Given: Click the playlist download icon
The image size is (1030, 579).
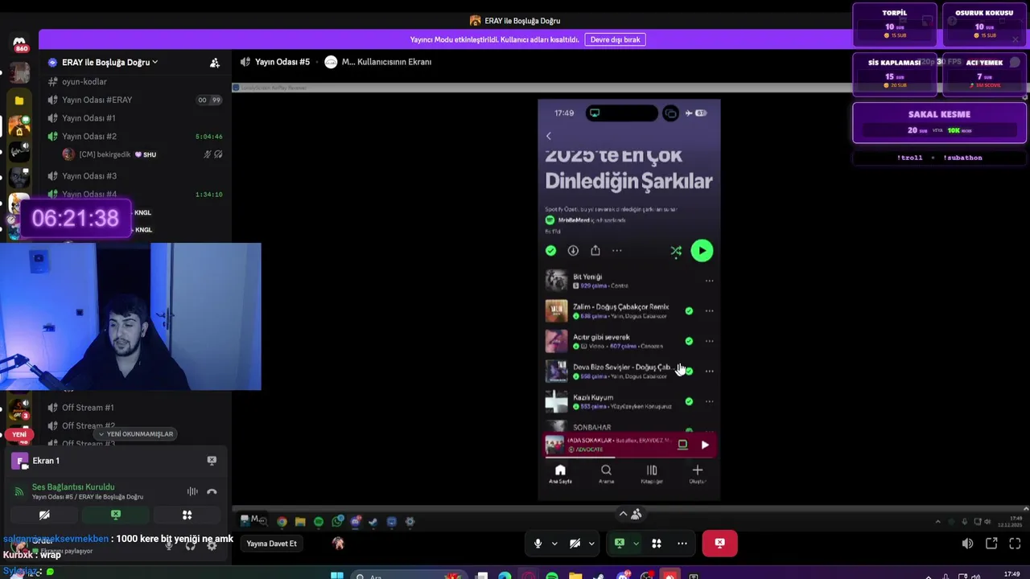Looking at the screenshot, I should 573,251.
